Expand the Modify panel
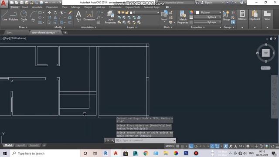Screen dimensions: 279x157 click(60, 27)
